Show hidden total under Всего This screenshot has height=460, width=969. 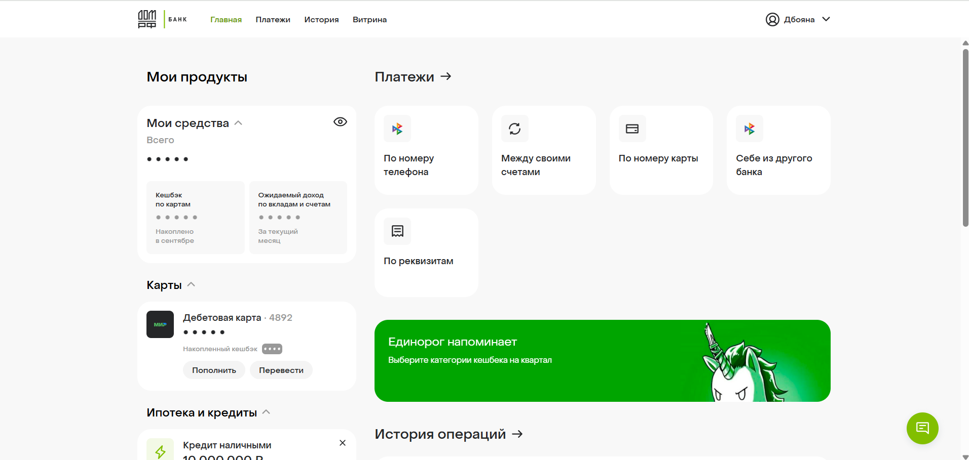click(168, 158)
